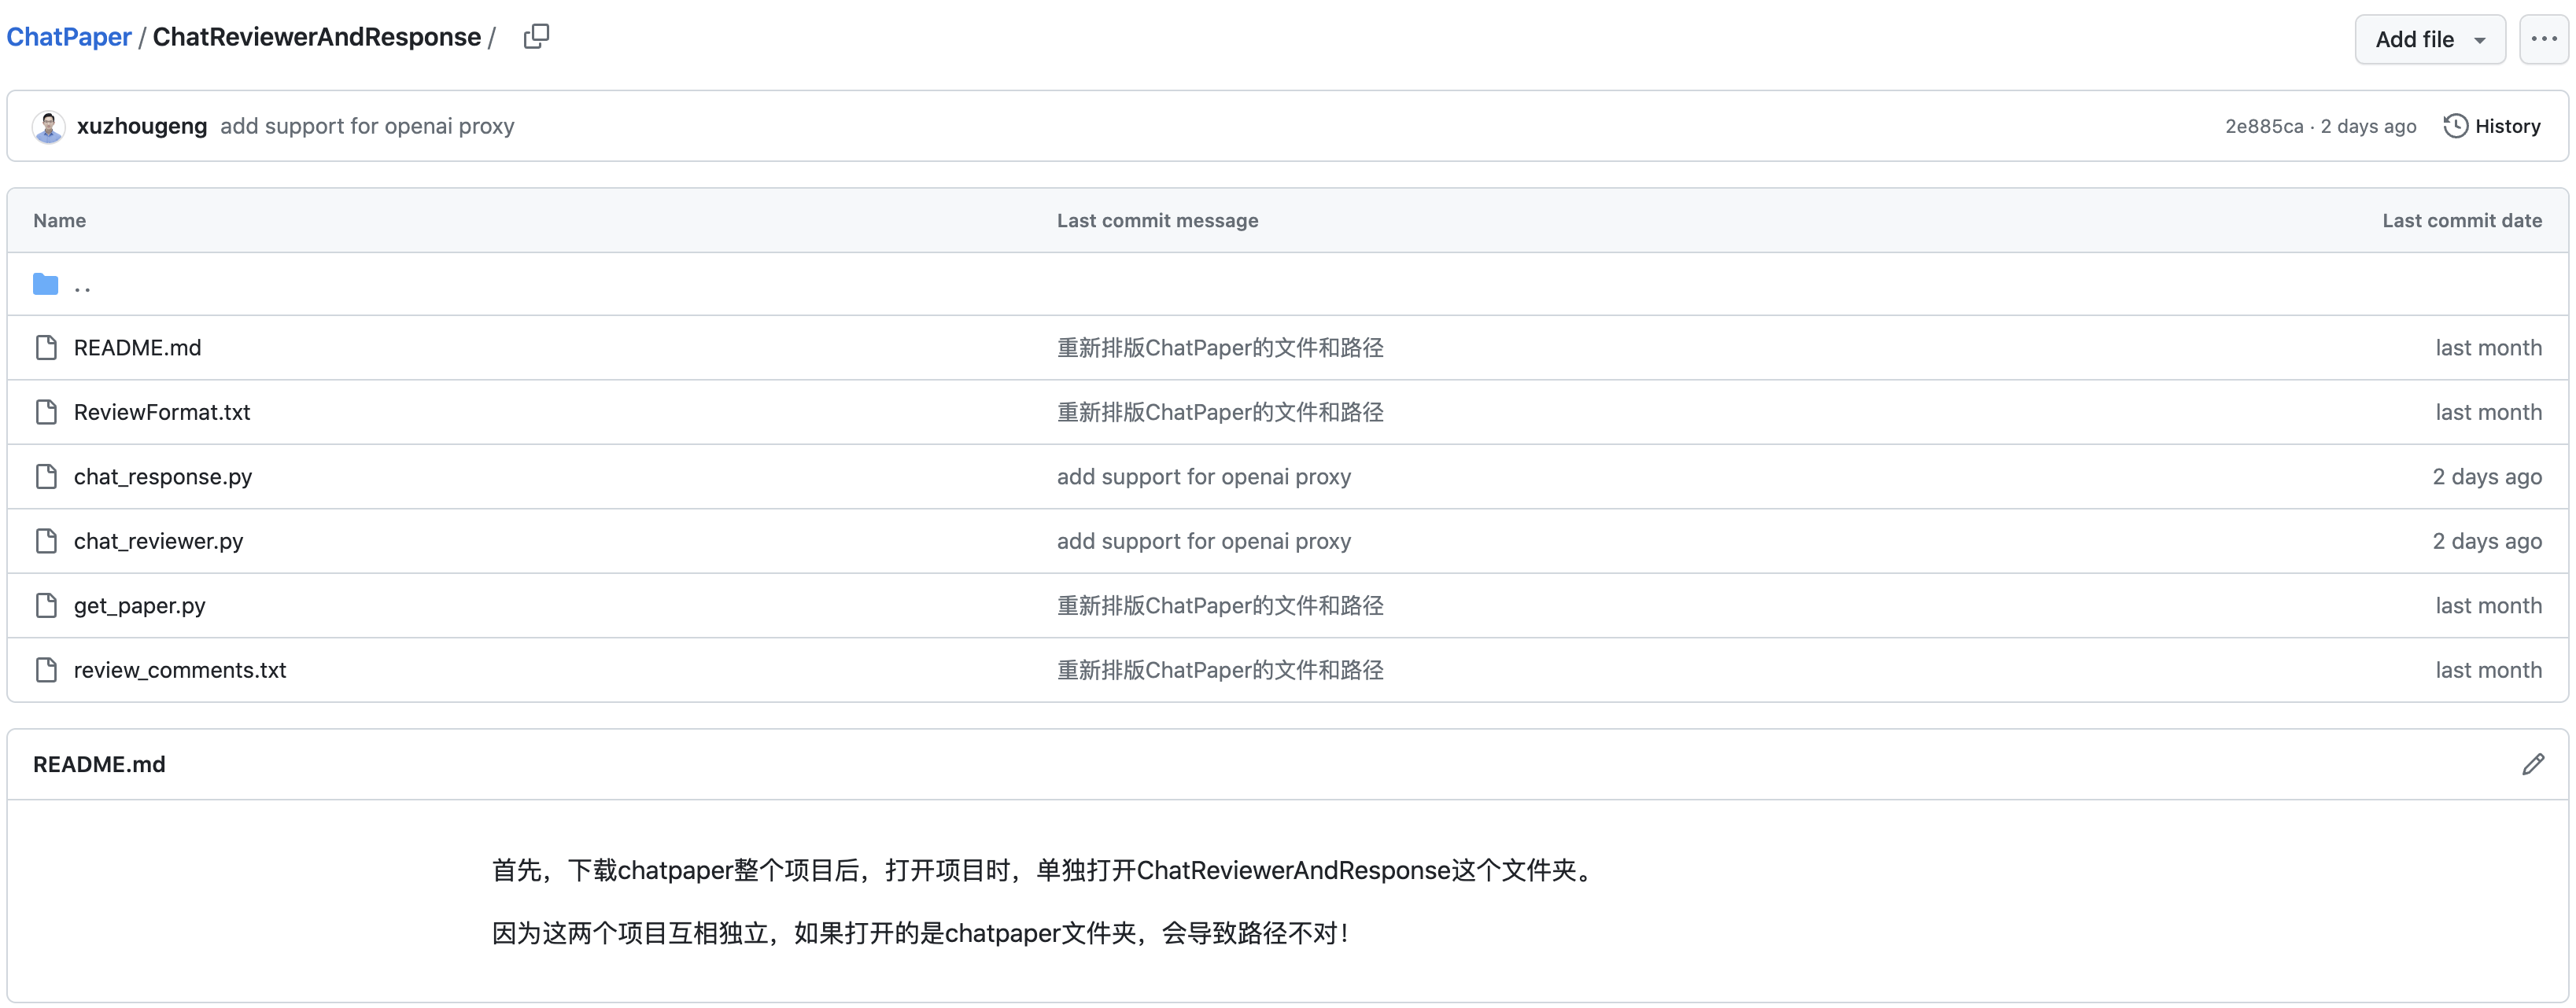Click README paragraph starting with 因为这两个项目
The height and width of the screenshot is (1008, 2576).
[921, 933]
